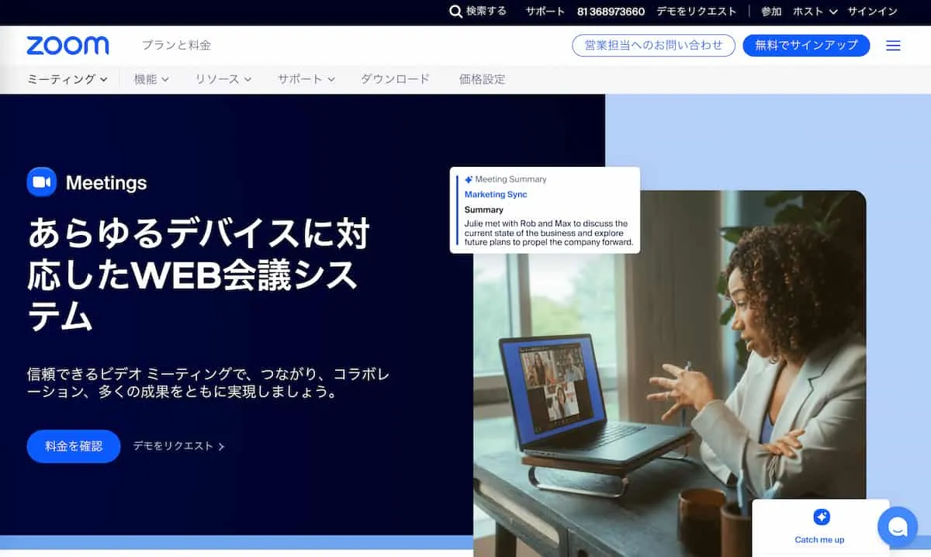This screenshot has height=557, width=931.
Task: Click the Meetings heading text
Action: [x=106, y=183]
